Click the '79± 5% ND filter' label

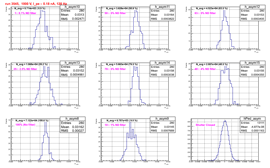click(115, 69)
